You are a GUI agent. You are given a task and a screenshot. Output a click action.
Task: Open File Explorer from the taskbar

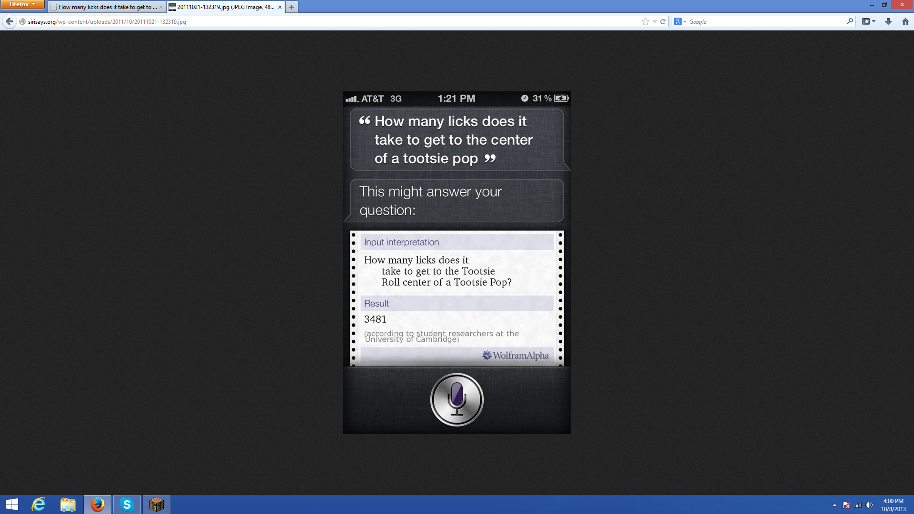click(68, 504)
